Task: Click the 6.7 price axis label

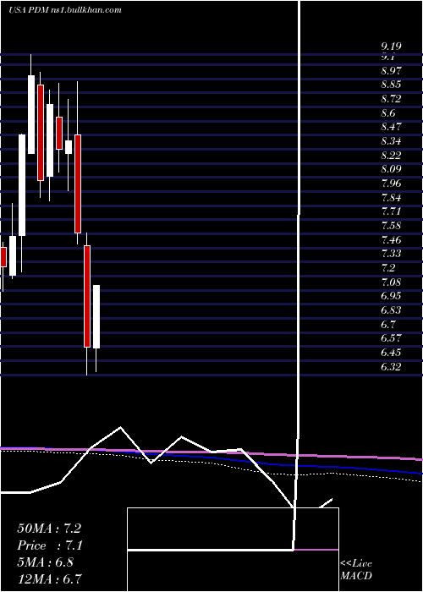Action: click(x=388, y=324)
